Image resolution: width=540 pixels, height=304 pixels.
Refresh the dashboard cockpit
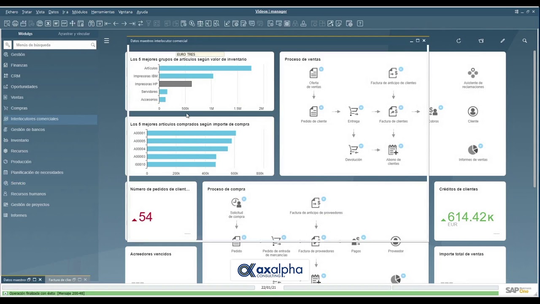pyautogui.click(x=459, y=41)
